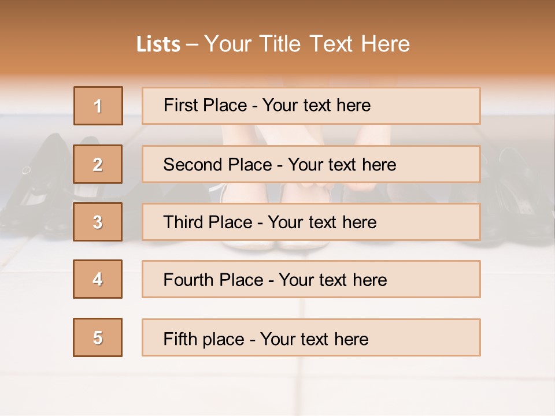Place cursor after 'here' in First Place line
The image size is (555, 416).
371,105
